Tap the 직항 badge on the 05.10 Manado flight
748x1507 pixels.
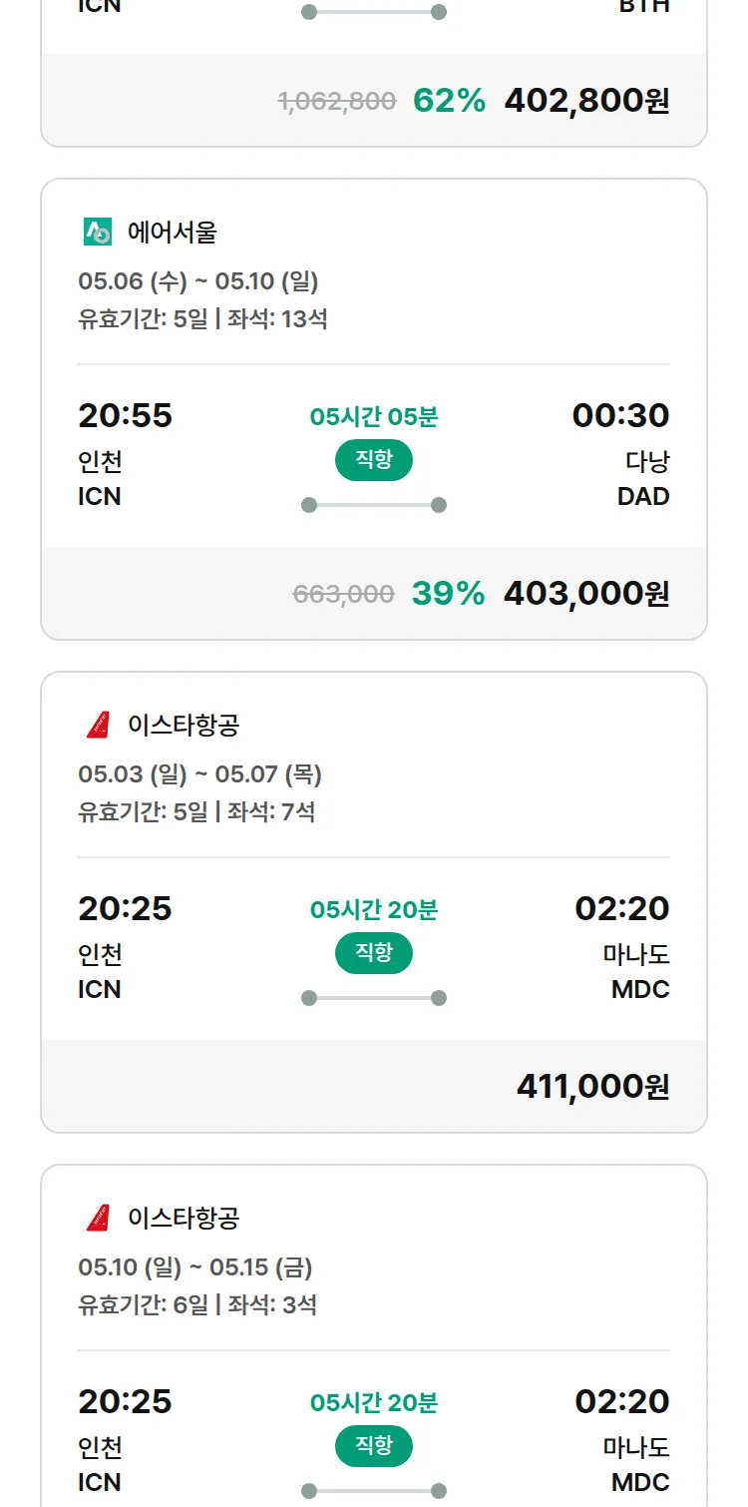click(x=374, y=1446)
